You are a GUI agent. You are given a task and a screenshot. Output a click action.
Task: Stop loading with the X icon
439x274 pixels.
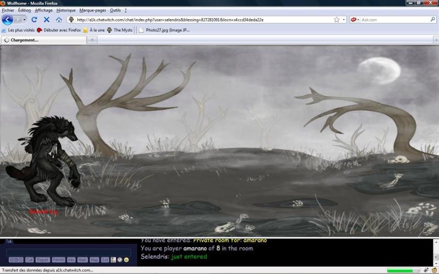click(47, 20)
